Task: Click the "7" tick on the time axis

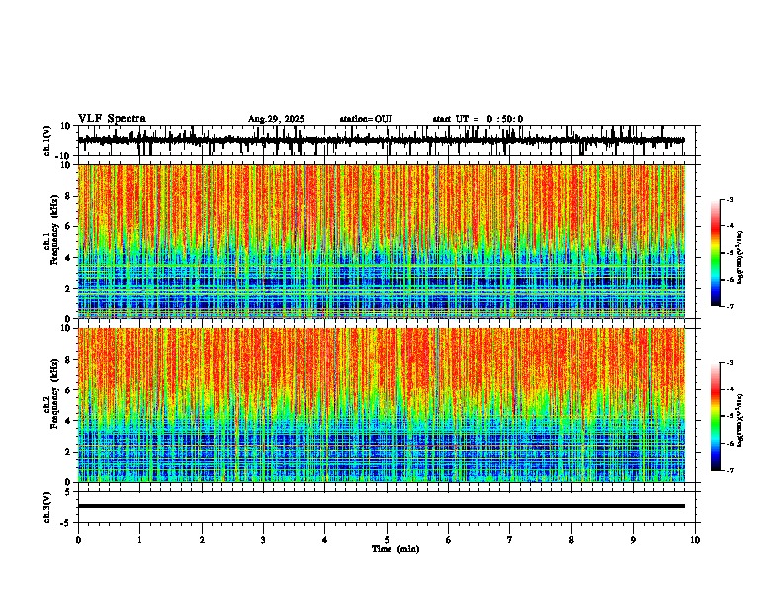Action: [510, 540]
